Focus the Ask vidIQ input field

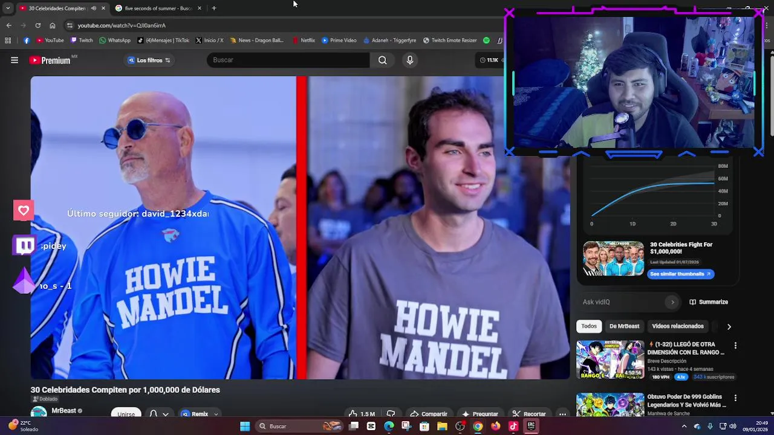623,302
